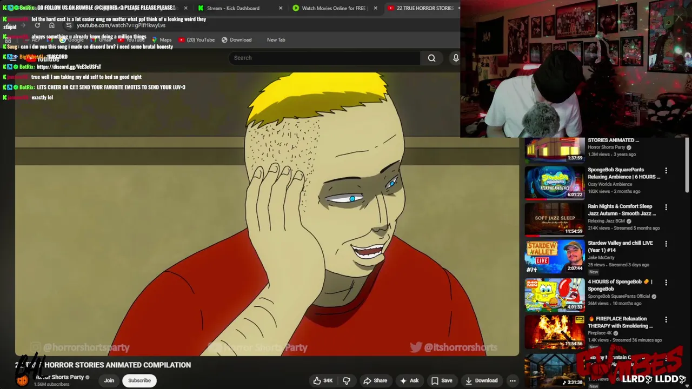Click the Jake McCarty channel name
The width and height of the screenshot is (692, 389).
click(x=601, y=258)
